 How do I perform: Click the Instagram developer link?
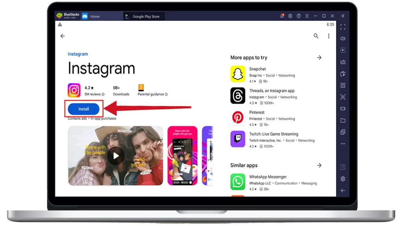click(78, 54)
